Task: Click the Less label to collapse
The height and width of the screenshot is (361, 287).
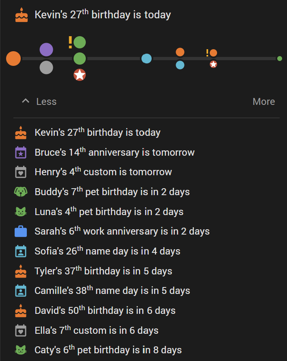Action: point(46,102)
